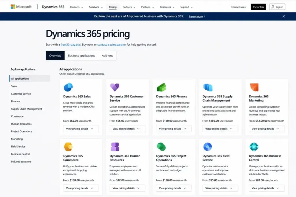Expand the Resources menu
Viewport: 296px width, 197px height.
pyautogui.click(x=167, y=7)
